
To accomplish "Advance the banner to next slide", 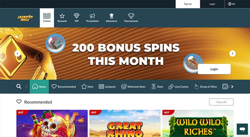I will [232, 53].
